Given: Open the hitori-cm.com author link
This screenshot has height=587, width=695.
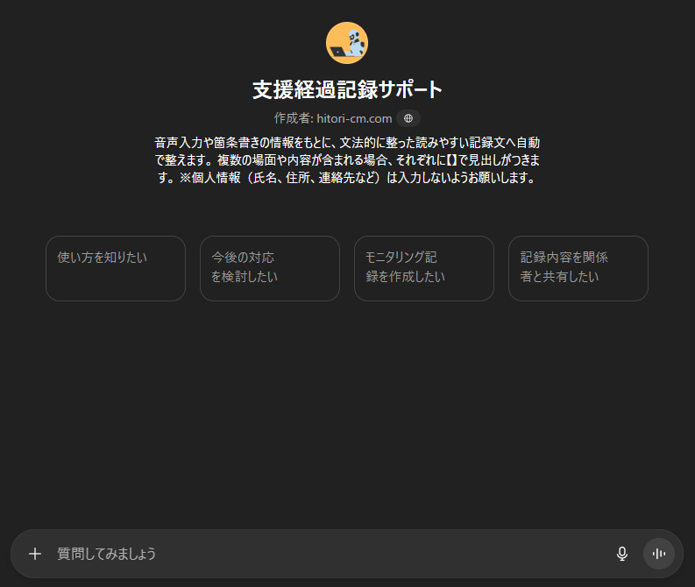Looking at the screenshot, I should [x=354, y=118].
